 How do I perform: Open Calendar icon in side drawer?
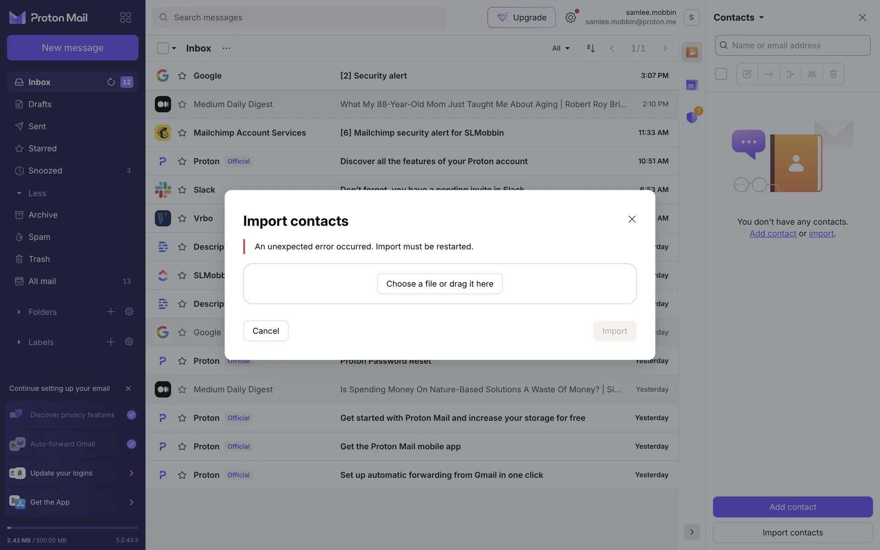pyautogui.click(x=692, y=85)
